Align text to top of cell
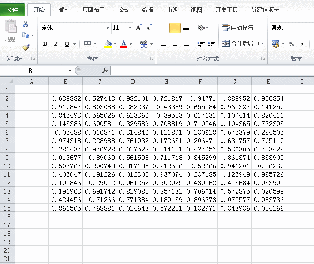This screenshot has height=264, width=314. [164, 28]
